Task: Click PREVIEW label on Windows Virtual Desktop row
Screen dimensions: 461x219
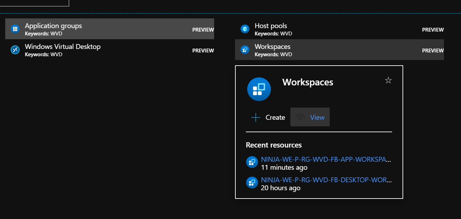Action: (203, 51)
